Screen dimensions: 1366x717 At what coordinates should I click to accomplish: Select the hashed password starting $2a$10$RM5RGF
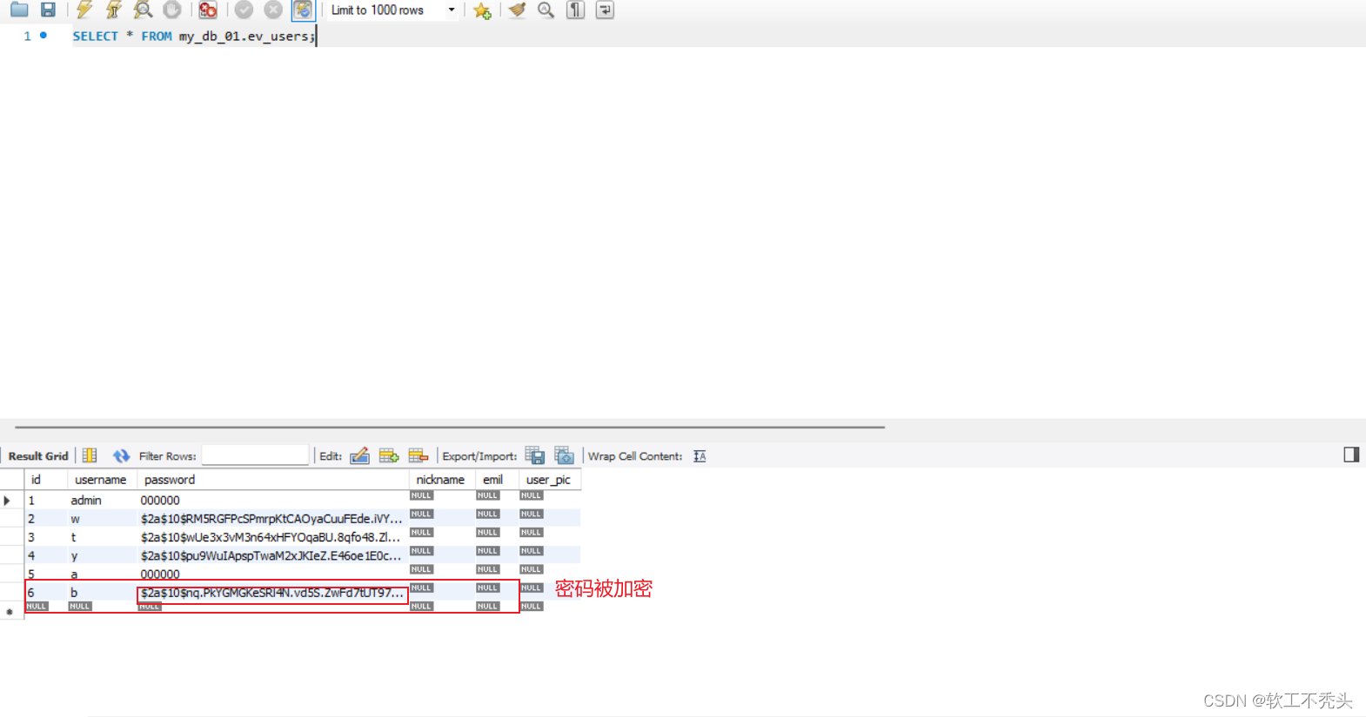pos(271,519)
